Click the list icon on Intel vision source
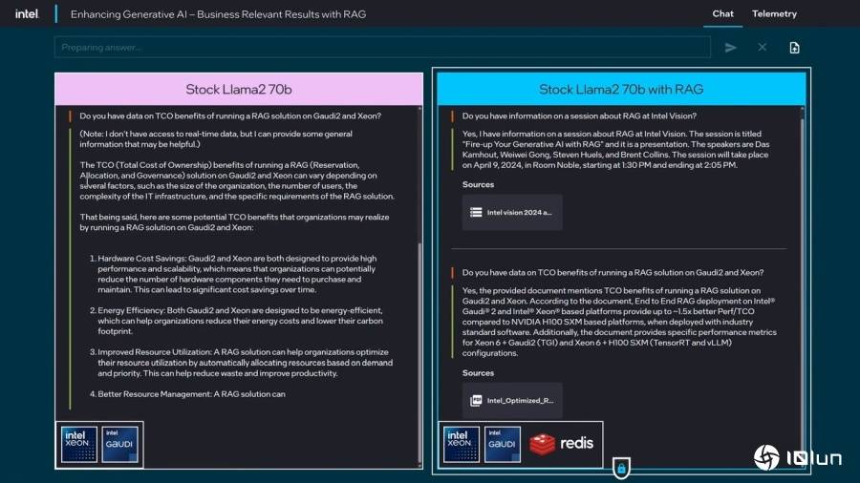The width and height of the screenshot is (860, 483). [476, 213]
